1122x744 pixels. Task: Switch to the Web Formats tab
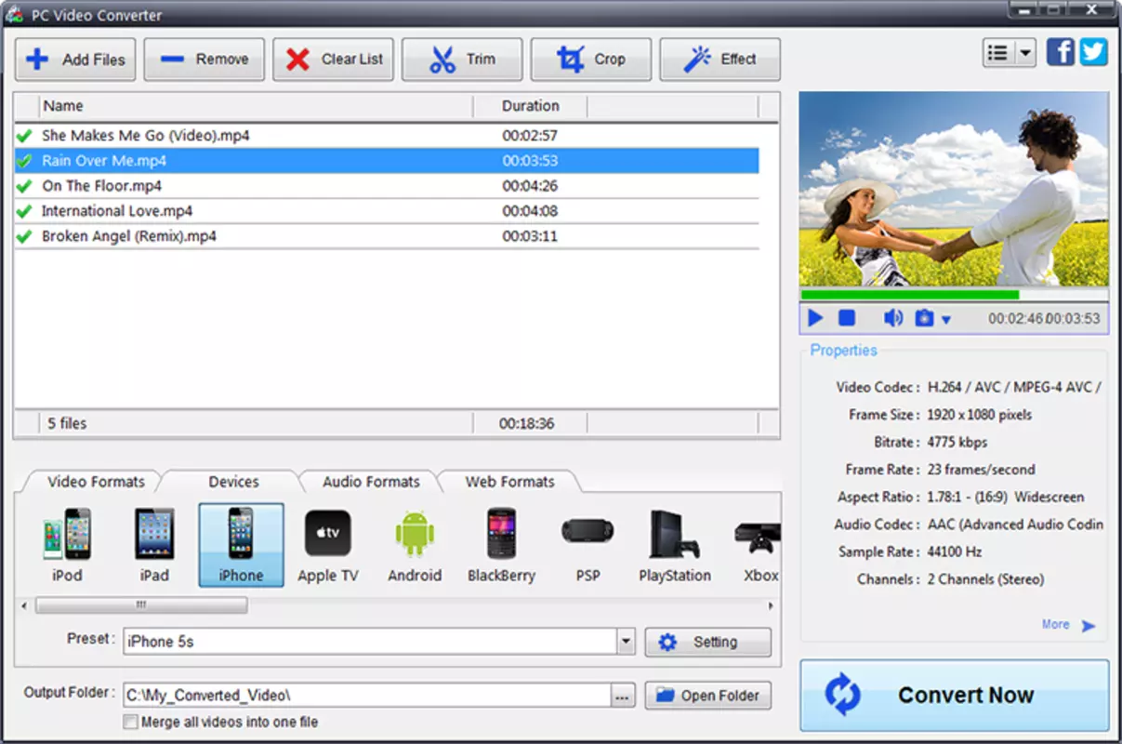pyautogui.click(x=509, y=482)
